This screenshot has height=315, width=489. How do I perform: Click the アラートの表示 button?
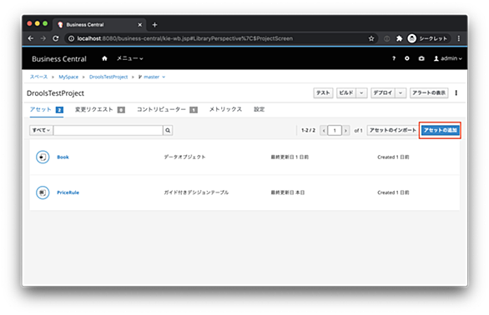click(429, 92)
